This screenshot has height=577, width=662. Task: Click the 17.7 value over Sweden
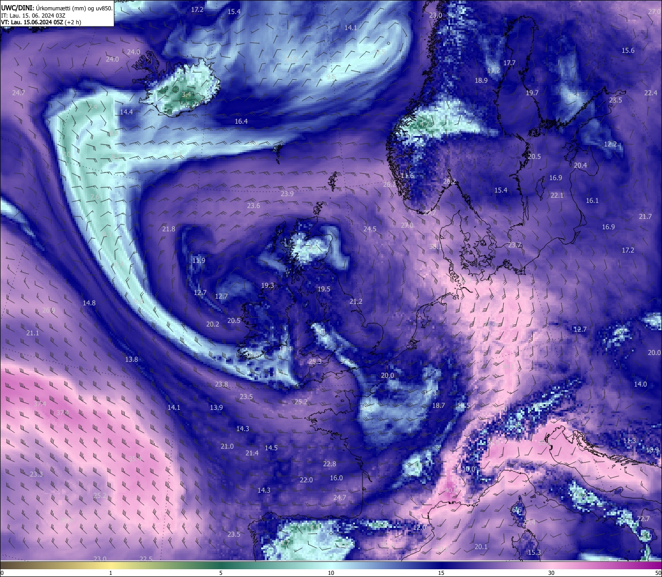[x=509, y=63]
